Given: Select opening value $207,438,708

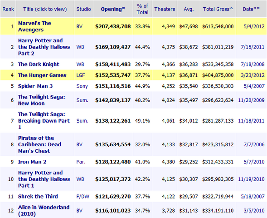Looking at the screenshot, I should [113, 27].
